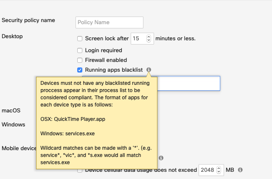Increase screen lock minutes with up arrow
Viewport: 272px width, 179px height.
pyautogui.click(x=149, y=37)
